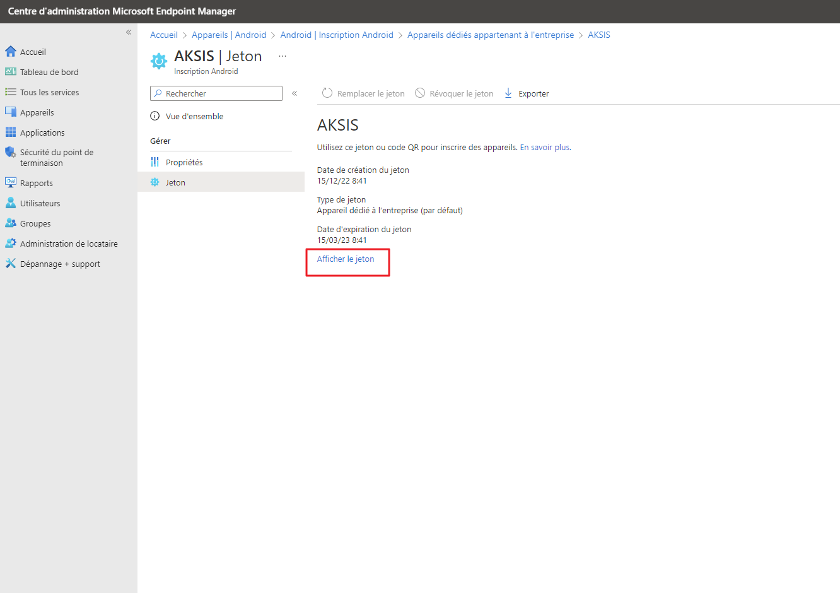Click Appareils dédiés appartenant à l'entreprise breadcrumb
The height and width of the screenshot is (593, 840).
point(491,35)
